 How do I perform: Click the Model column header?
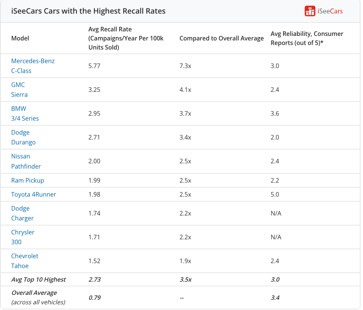20,38
